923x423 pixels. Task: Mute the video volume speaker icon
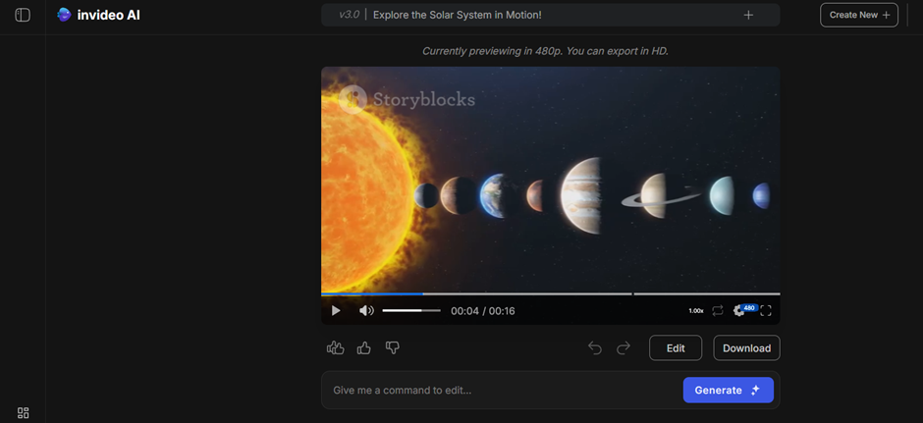[366, 311]
